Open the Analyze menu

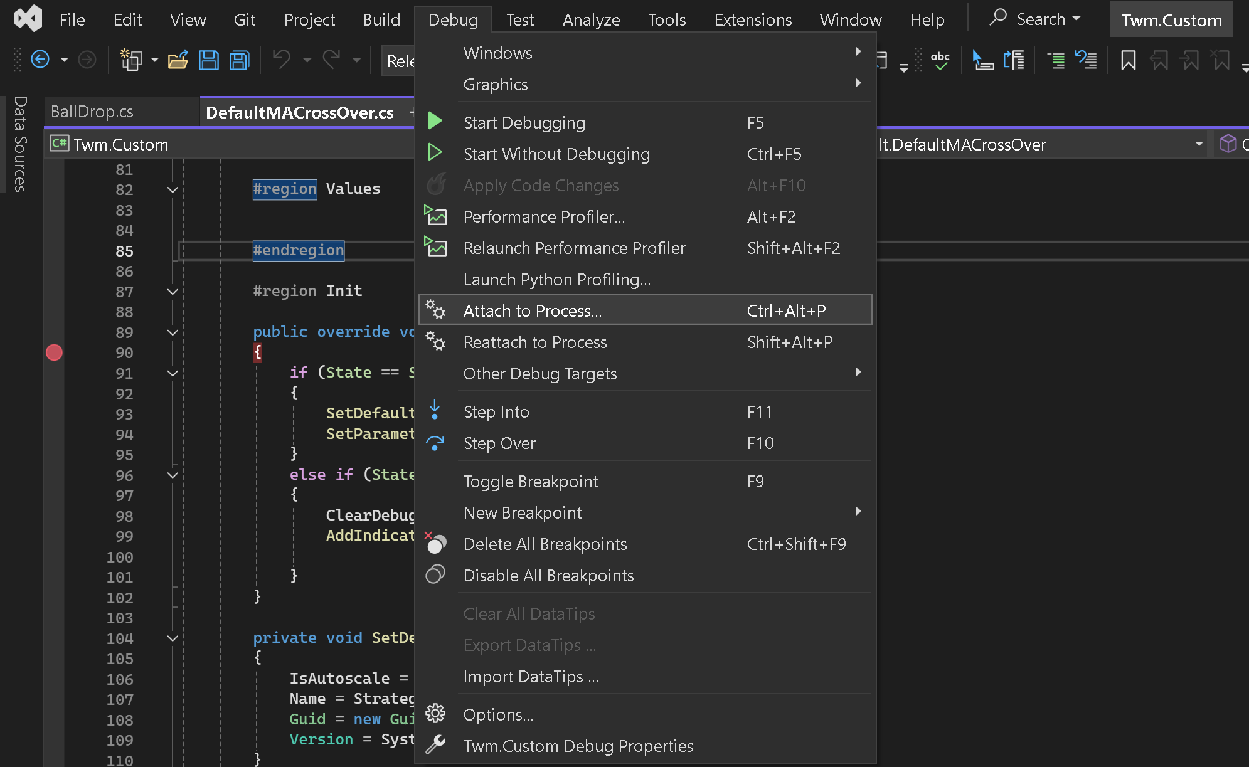tap(591, 19)
